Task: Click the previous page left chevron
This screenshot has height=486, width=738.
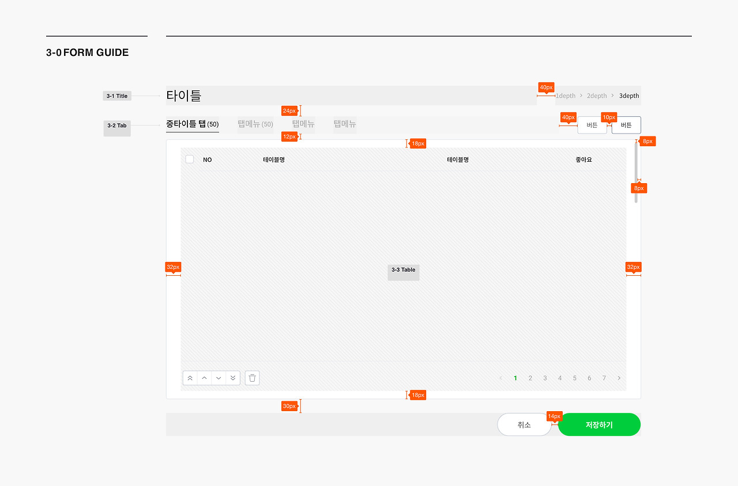Action: coord(500,378)
